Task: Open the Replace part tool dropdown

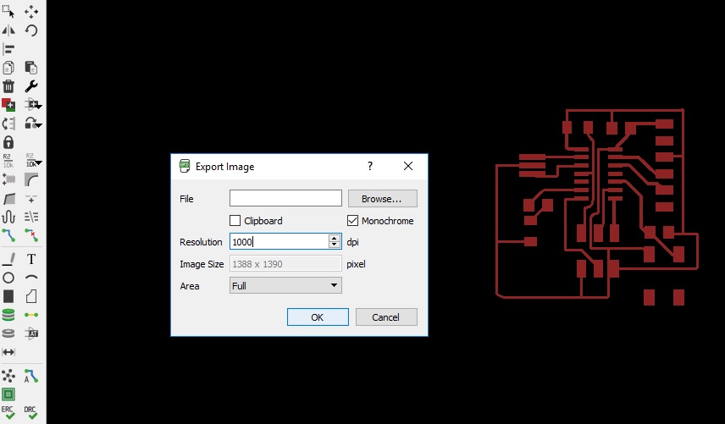Action: pos(39,107)
